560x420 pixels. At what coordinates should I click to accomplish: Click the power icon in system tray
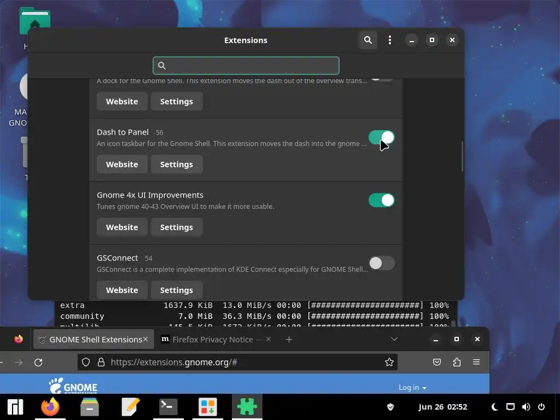click(x=541, y=407)
